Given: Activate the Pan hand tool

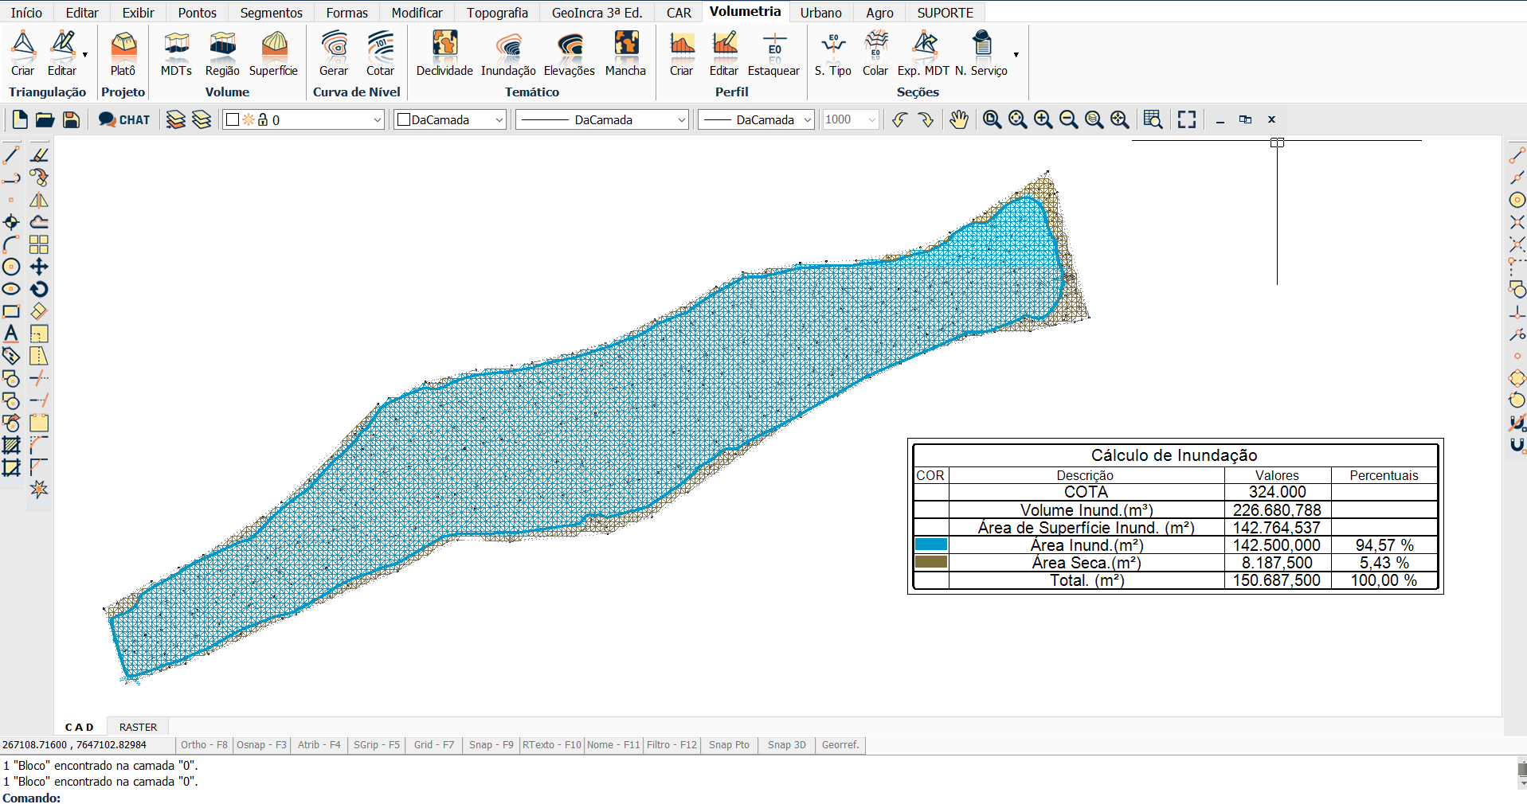Looking at the screenshot, I should [x=959, y=119].
